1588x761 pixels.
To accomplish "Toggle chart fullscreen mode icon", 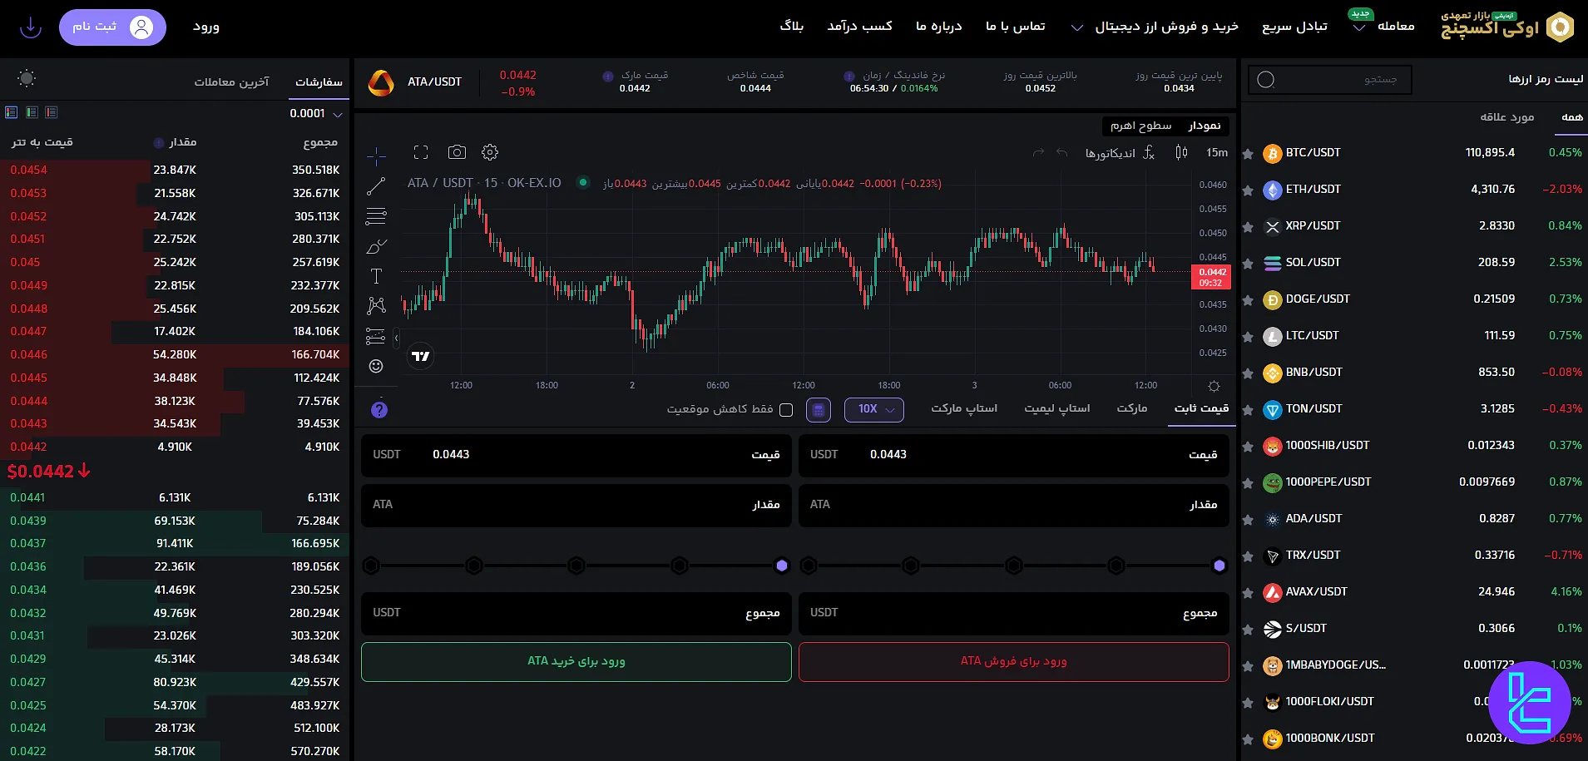I will tap(421, 152).
